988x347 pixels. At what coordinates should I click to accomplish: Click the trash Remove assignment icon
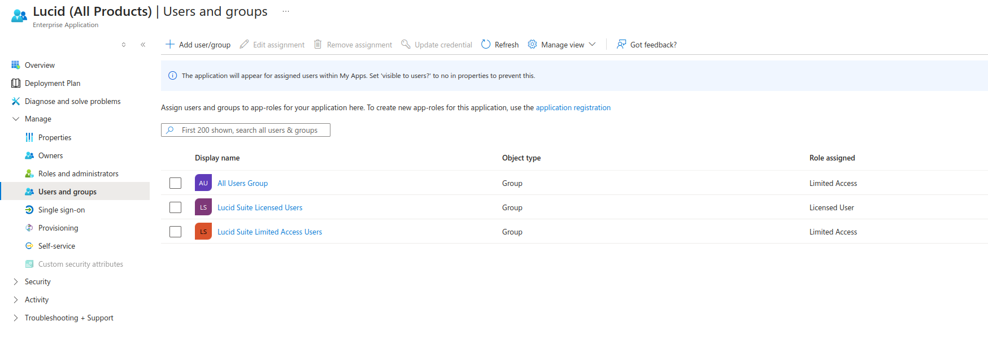pyautogui.click(x=318, y=44)
